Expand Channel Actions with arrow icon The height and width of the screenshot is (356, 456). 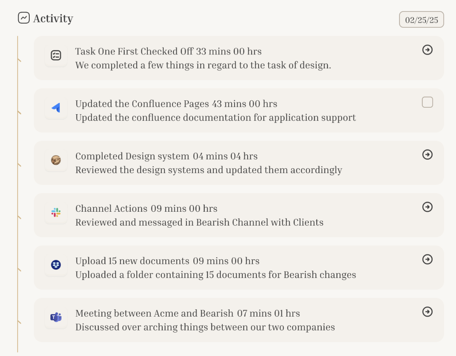(427, 207)
